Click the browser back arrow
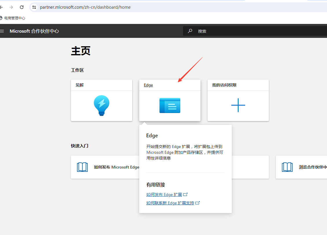The height and width of the screenshot is (235, 327). [1, 7]
